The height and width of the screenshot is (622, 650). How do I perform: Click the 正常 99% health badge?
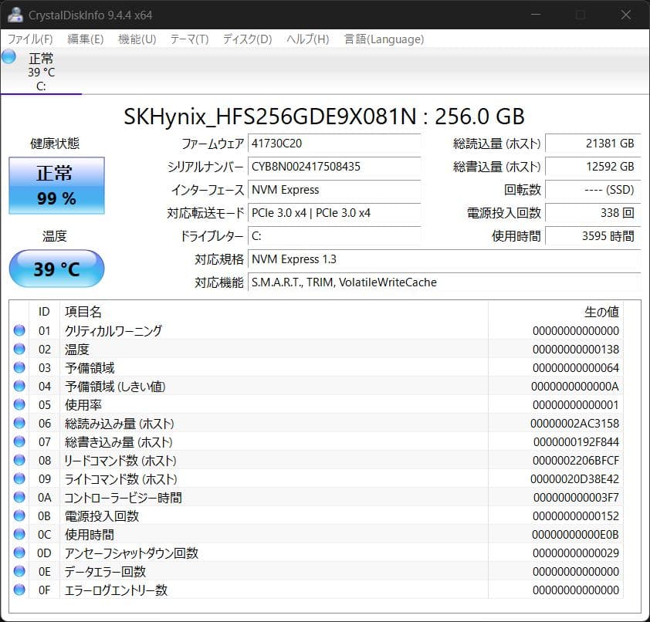(56, 185)
